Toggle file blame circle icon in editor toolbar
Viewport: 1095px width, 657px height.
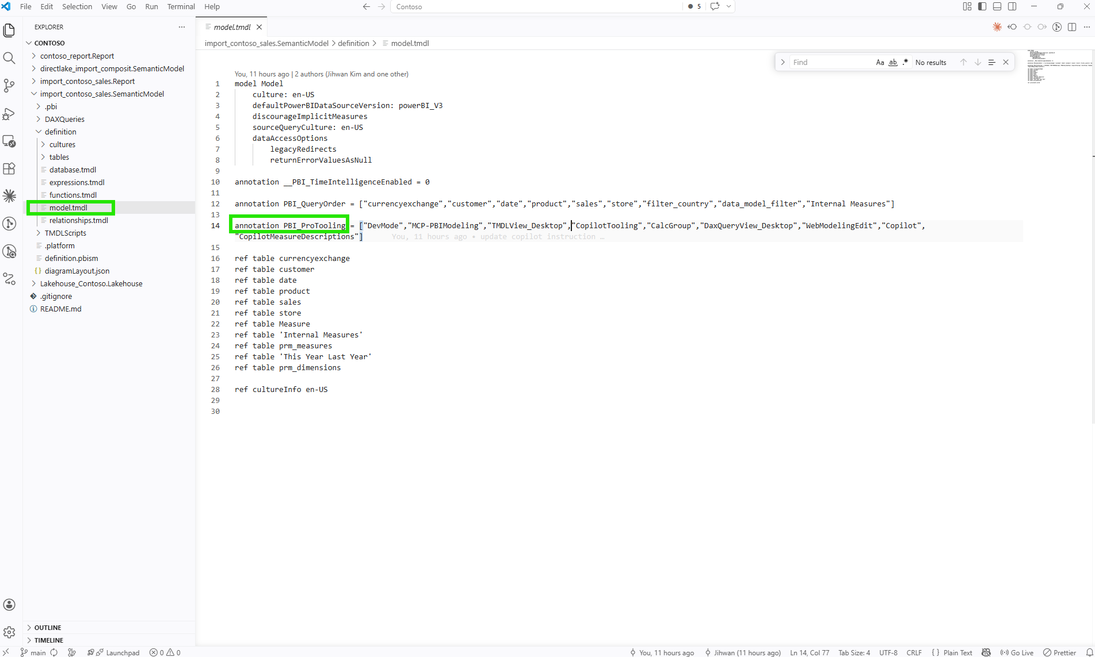pyautogui.click(x=1027, y=27)
